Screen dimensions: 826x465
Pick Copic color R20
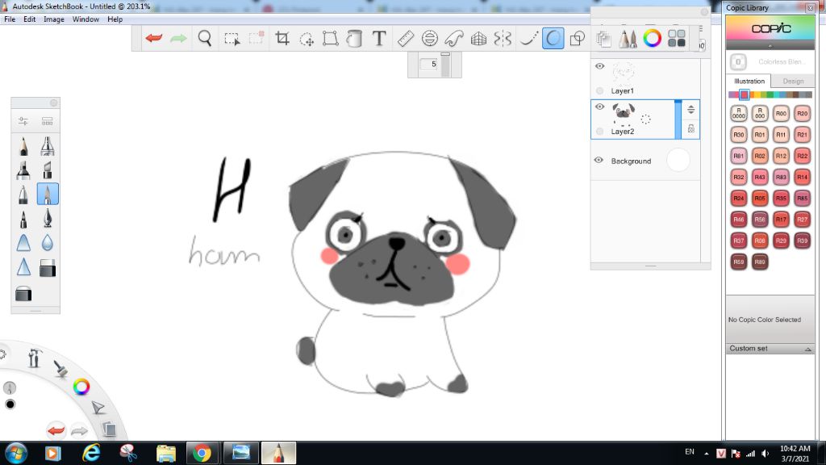click(802, 113)
